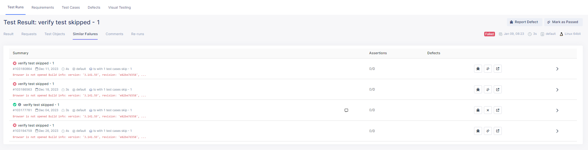The width and height of the screenshot is (588, 150).
Task: Open the Re-runs sub-tab
Action: pos(137,34)
